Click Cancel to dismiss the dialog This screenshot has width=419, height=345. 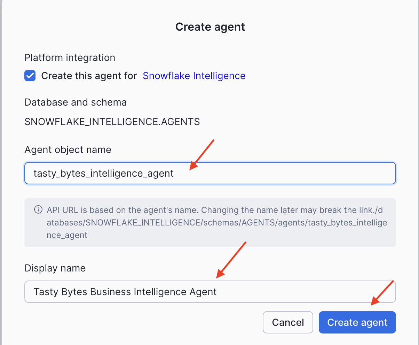(x=288, y=322)
